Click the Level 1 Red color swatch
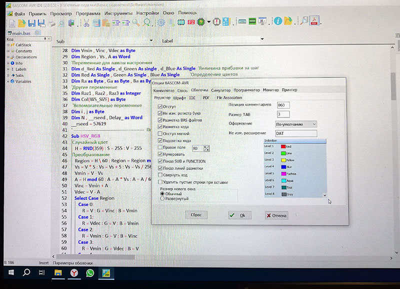Image resolution: width=400 pixels, height=289 pixels. point(283,146)
